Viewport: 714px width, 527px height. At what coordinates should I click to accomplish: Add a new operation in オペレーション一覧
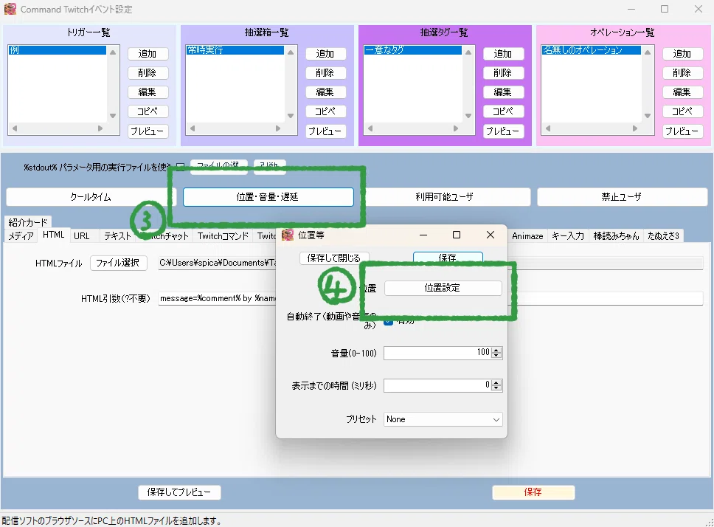coord(682,54)
